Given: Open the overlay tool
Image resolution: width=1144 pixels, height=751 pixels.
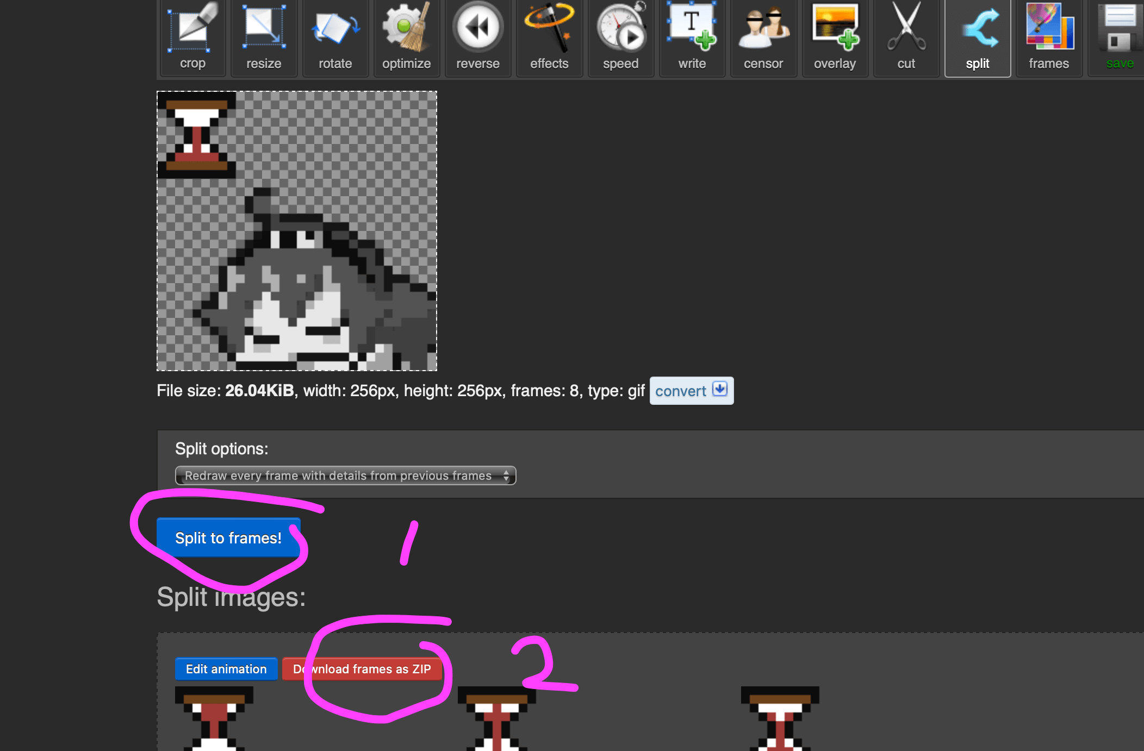Looking at the screenshot, I should [835, 38].
